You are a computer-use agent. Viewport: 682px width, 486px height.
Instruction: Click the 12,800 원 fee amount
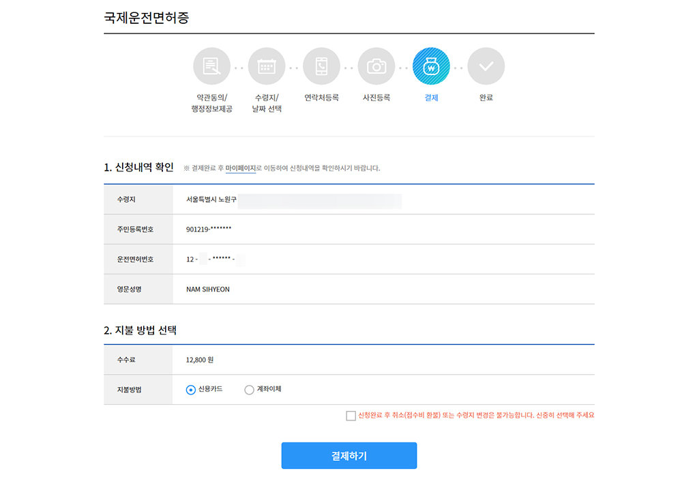[199, 360]
